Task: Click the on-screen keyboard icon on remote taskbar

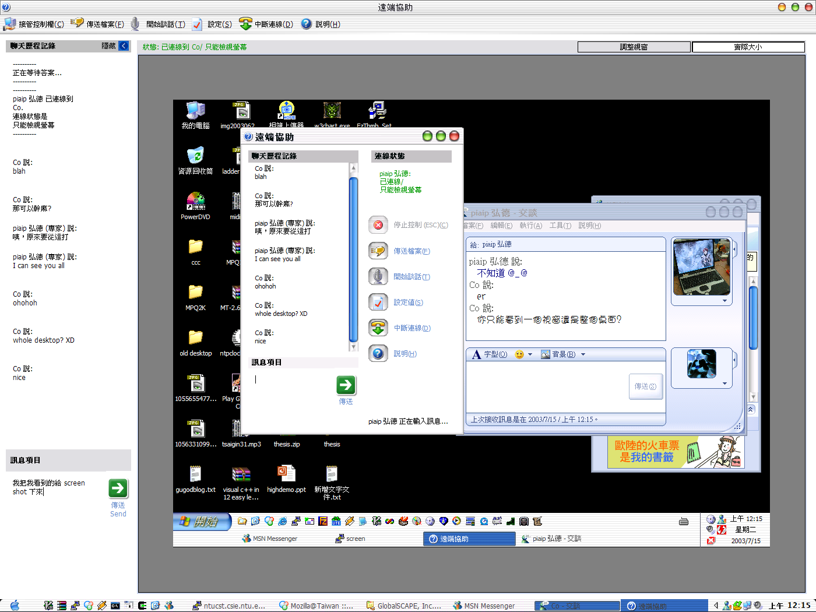Action: pos(684,522)
